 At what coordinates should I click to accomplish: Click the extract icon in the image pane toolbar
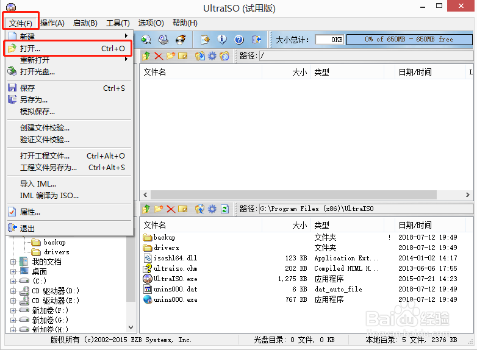[200, 56]
